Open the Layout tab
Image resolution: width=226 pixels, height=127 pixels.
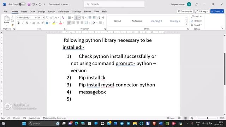click(52, 12)
